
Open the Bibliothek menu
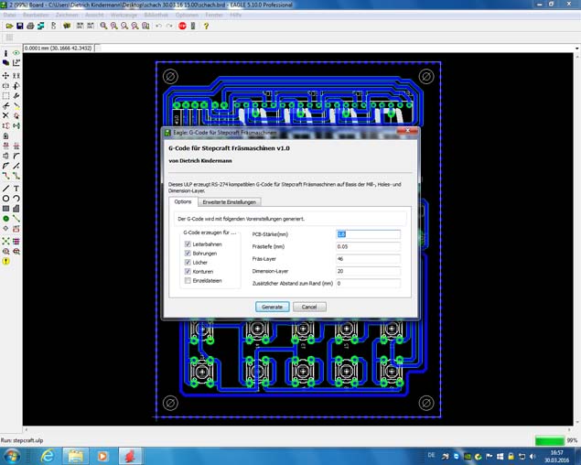pyautogui.click(x=156, y=15)
